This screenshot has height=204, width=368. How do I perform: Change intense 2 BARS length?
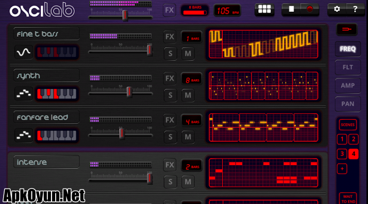(192, 165)
